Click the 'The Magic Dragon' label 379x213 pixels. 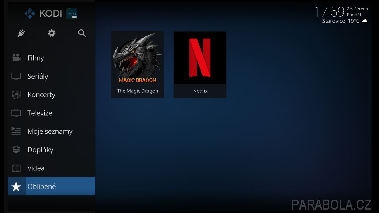coord(138,91)
